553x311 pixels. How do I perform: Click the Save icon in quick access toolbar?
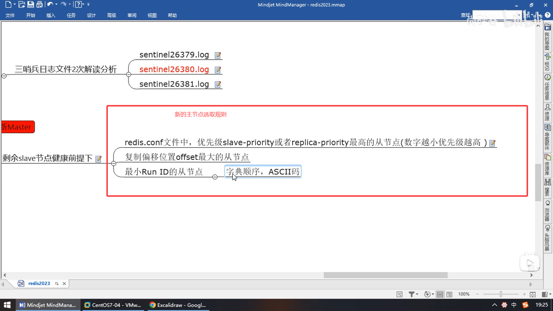31,4
